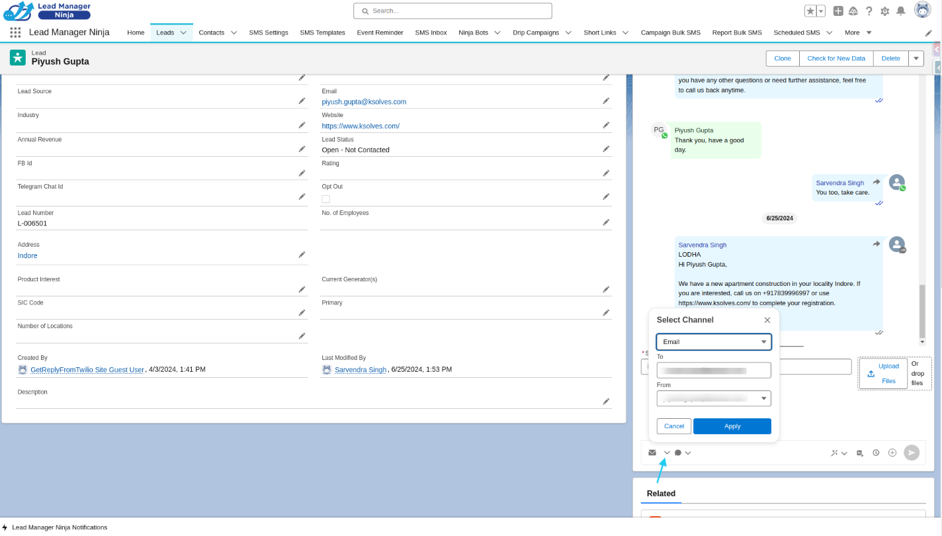
Task: Open the Sarvendra Singh modified-by link
Action: pyautogui.click(x=361, y=370)
